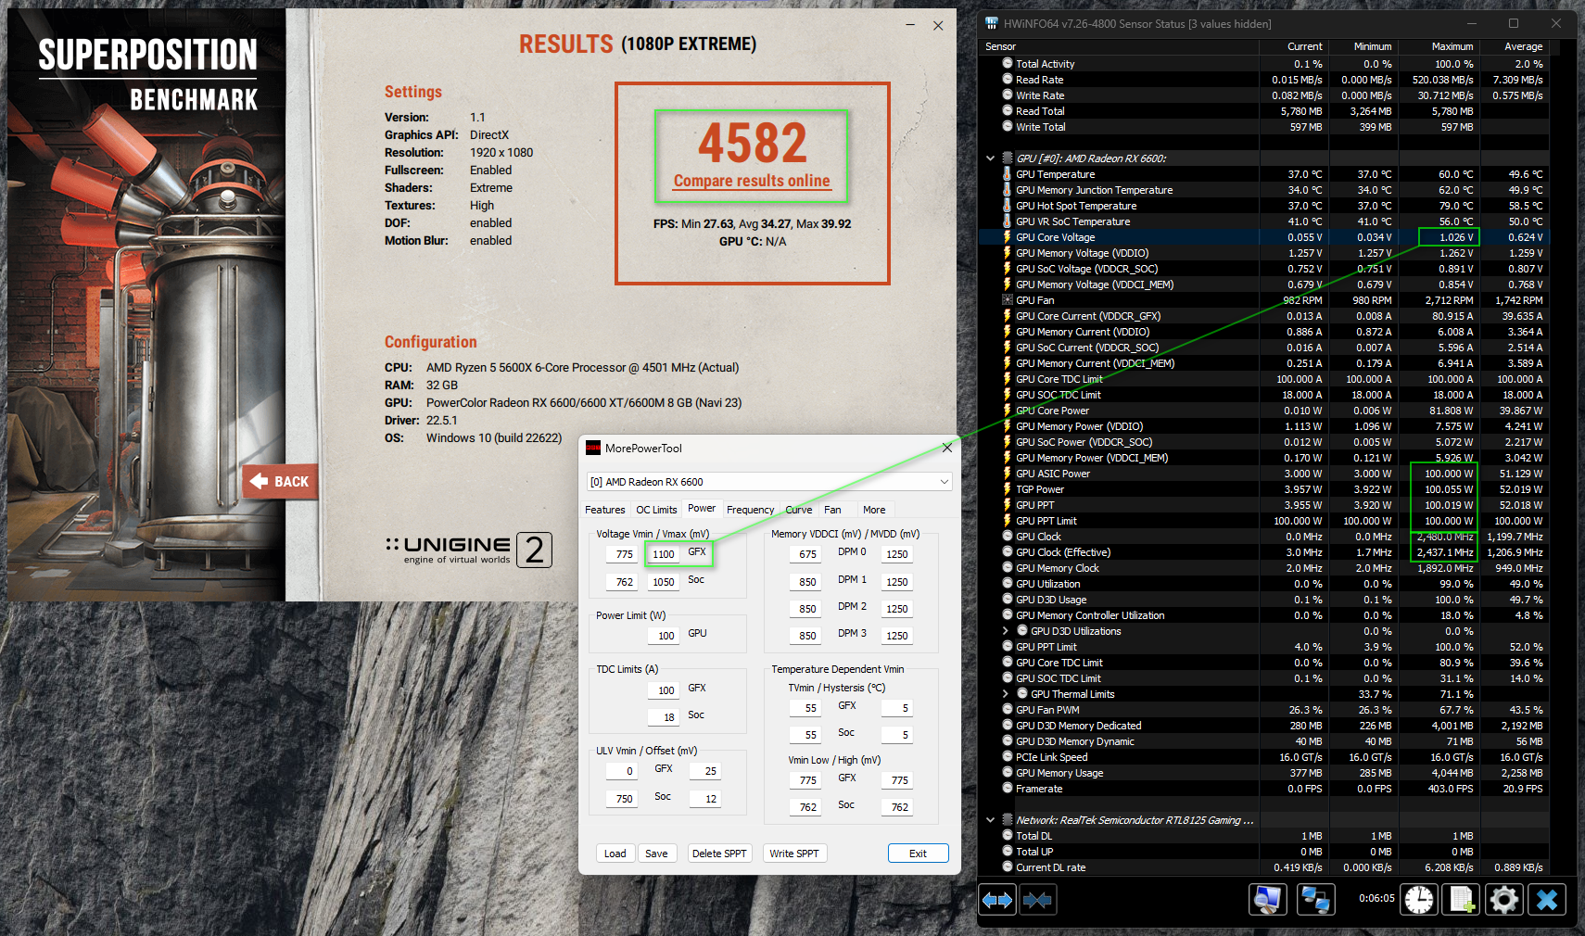
Task: Select the GPU Memory Junction Temperature row
Action: [1265, 190]
